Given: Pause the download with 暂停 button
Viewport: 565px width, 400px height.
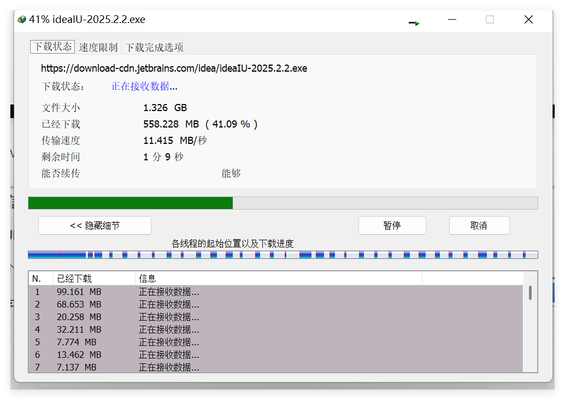Looking at the screenshot, I should coord(392,225).
